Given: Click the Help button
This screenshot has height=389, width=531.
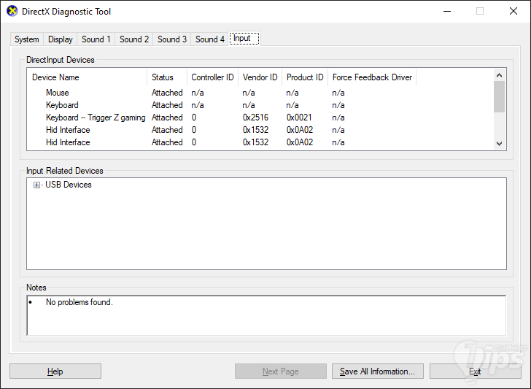Looking at the screenshot, I should tap(55, 371).
